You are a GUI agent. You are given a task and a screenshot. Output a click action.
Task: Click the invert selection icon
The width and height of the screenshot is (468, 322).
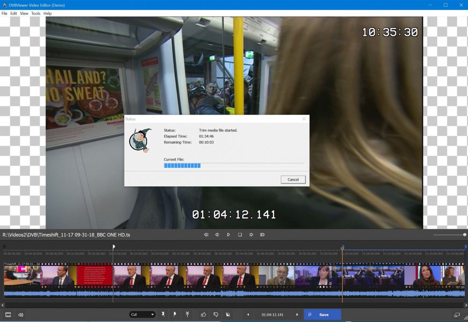[x=227, y=315]
